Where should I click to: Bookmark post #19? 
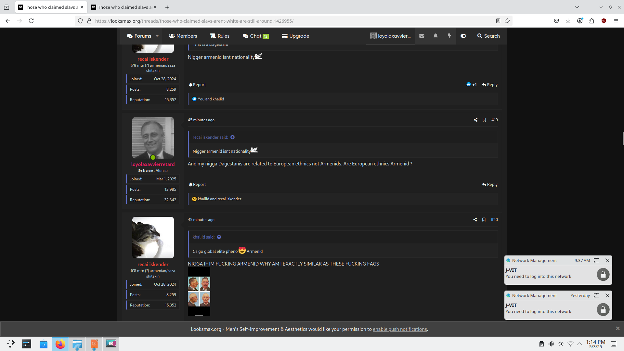pyautogui.click(x=484, y=120)
